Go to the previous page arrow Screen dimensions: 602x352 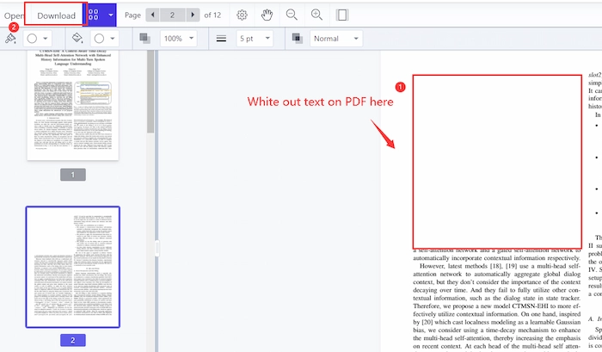click(153, 15)
